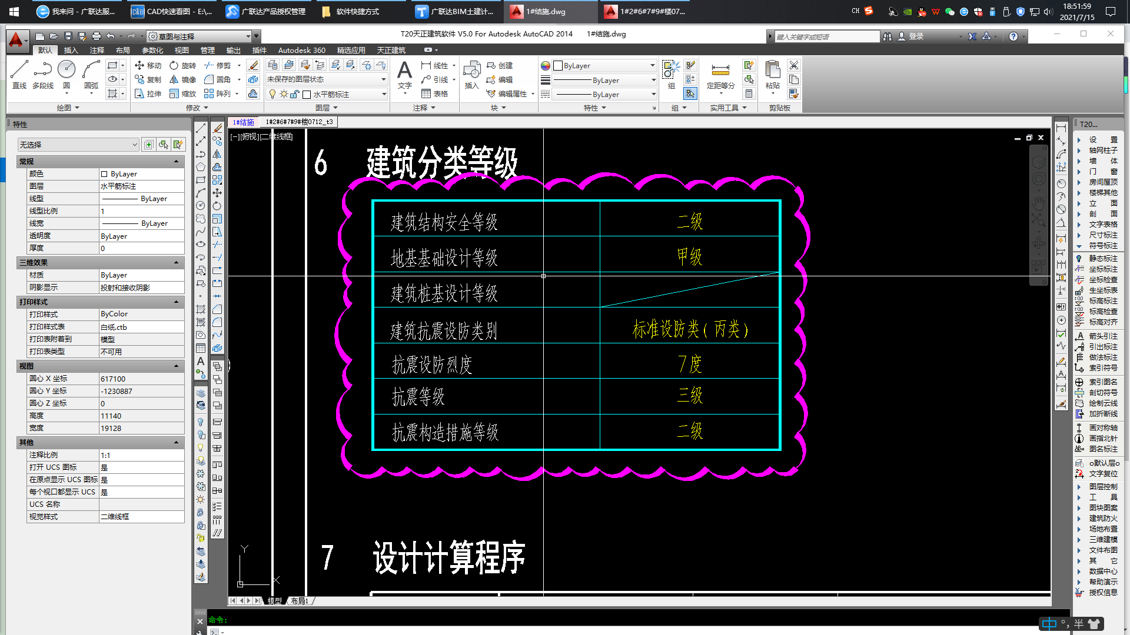Open the 未保存的图层状态 layer state dropdown
The height and width of the screenshot is (635, 1130).
326,79
